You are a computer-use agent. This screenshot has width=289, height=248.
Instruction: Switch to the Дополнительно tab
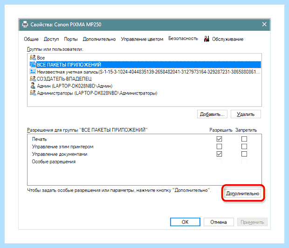[99, 39]
